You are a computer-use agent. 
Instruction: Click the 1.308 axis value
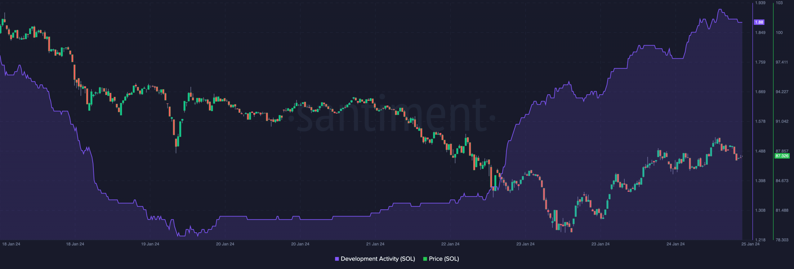760,210
